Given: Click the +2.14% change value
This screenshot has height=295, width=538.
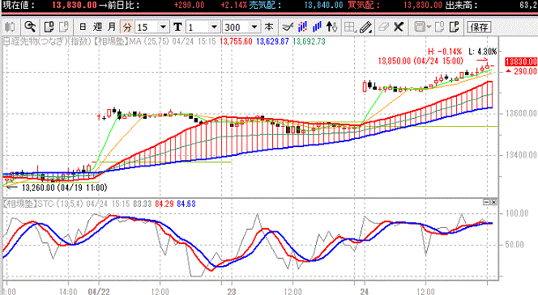Looking at the screenshot, I should (x=233, y=5).
